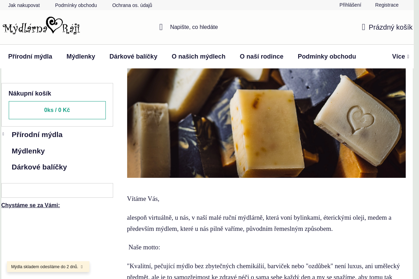Image resolution: width=419 pixels, height=279 pixels.
Task: Open O našich mýdlech menu item
Action: tap(198, 56)
